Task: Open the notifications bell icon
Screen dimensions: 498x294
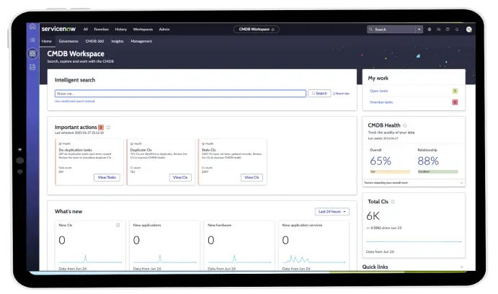Action: coord(457,30)
